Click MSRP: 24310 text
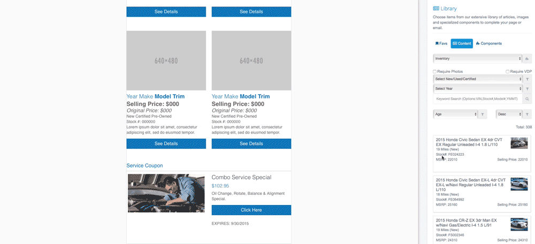 (447, 240)
